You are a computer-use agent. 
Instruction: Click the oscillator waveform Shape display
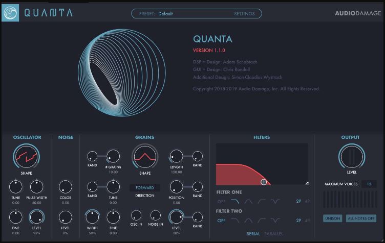pos(26,157)
